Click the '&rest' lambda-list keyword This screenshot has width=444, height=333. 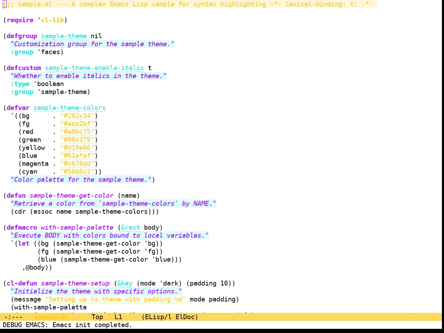130,228
